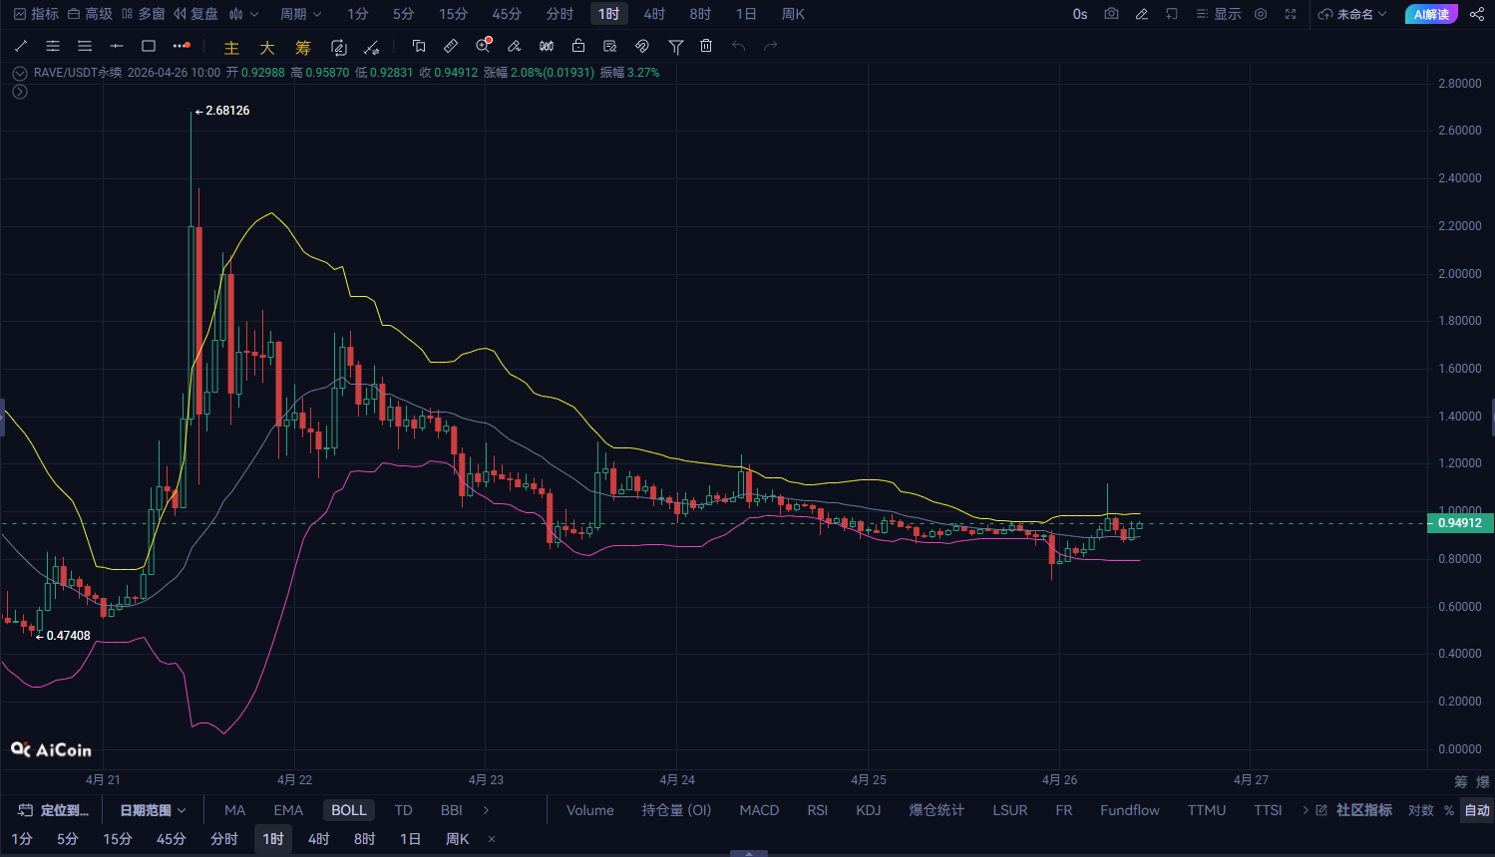Open the 显示 display options menu

(x=1219, y=14)
